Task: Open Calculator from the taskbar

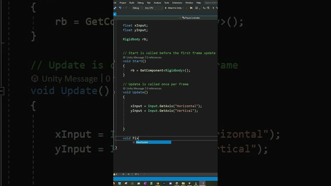Action: pyautogui.click(x=151, y=183)
